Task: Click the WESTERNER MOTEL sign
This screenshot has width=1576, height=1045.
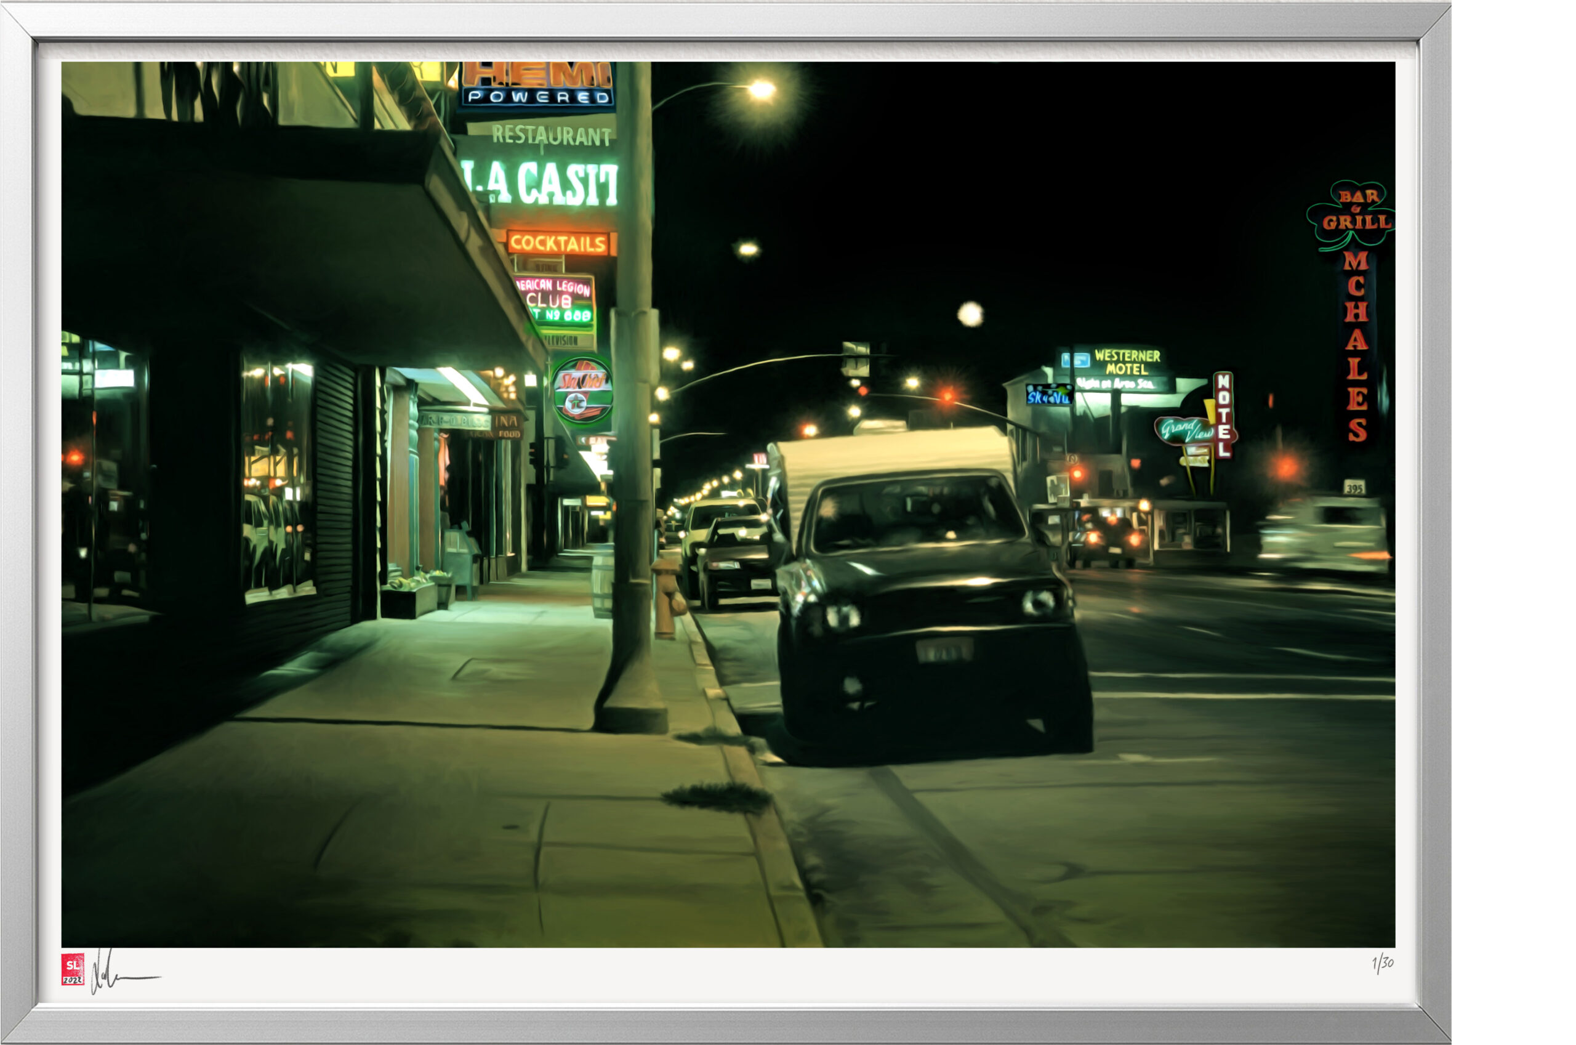Action: [1127, 362]
